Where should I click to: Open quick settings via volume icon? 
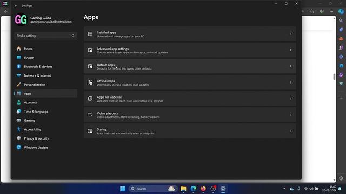click(311, 189)
